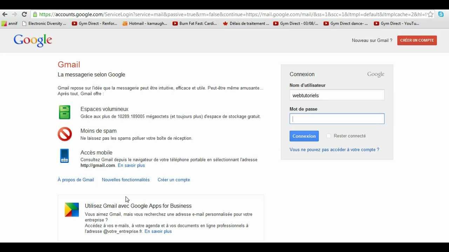
Task: Open 'Vous ne pouvez pas accéder à votre compte ?'
Action: 334,149
